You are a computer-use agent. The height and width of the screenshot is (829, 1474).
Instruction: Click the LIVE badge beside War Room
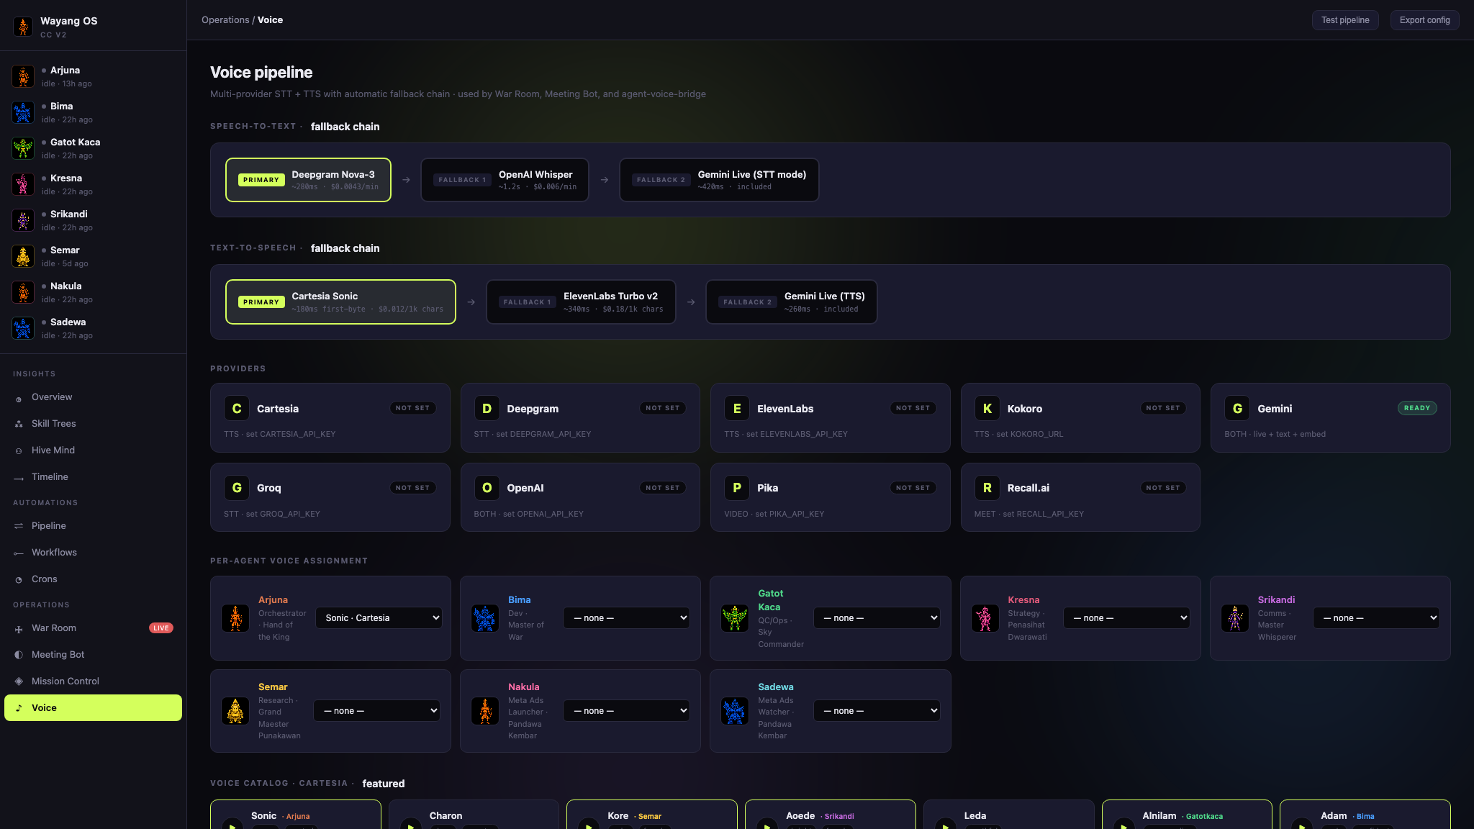[161, 628]
